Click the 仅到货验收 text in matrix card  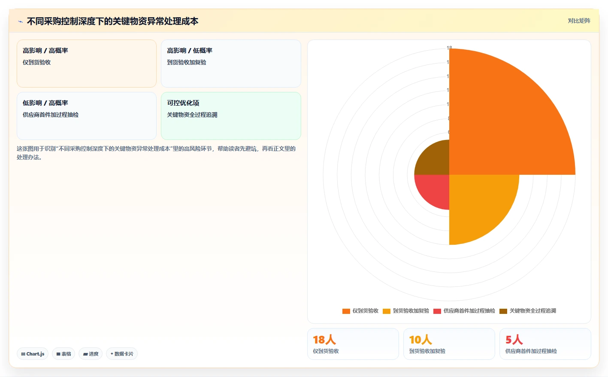click(x=36, y=62)
